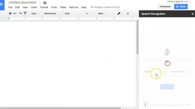Open the Normal text style dropdown
195x109 pixels.
click(x=52, y=13)
